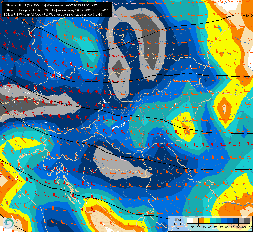Image resolution: width=253 pixels, height=232 pixels.
Task: Click the % unit label in the legend
Action: tap(178, 228)
